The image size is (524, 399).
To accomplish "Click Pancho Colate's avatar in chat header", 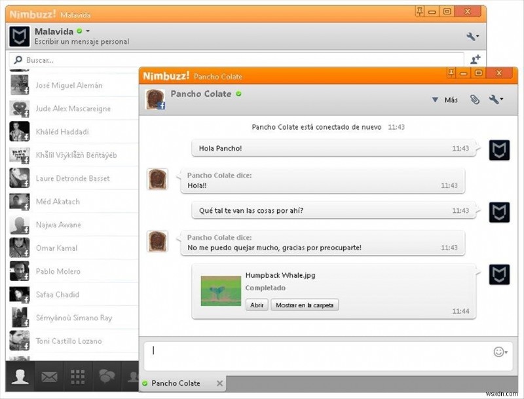I will 155,99.
